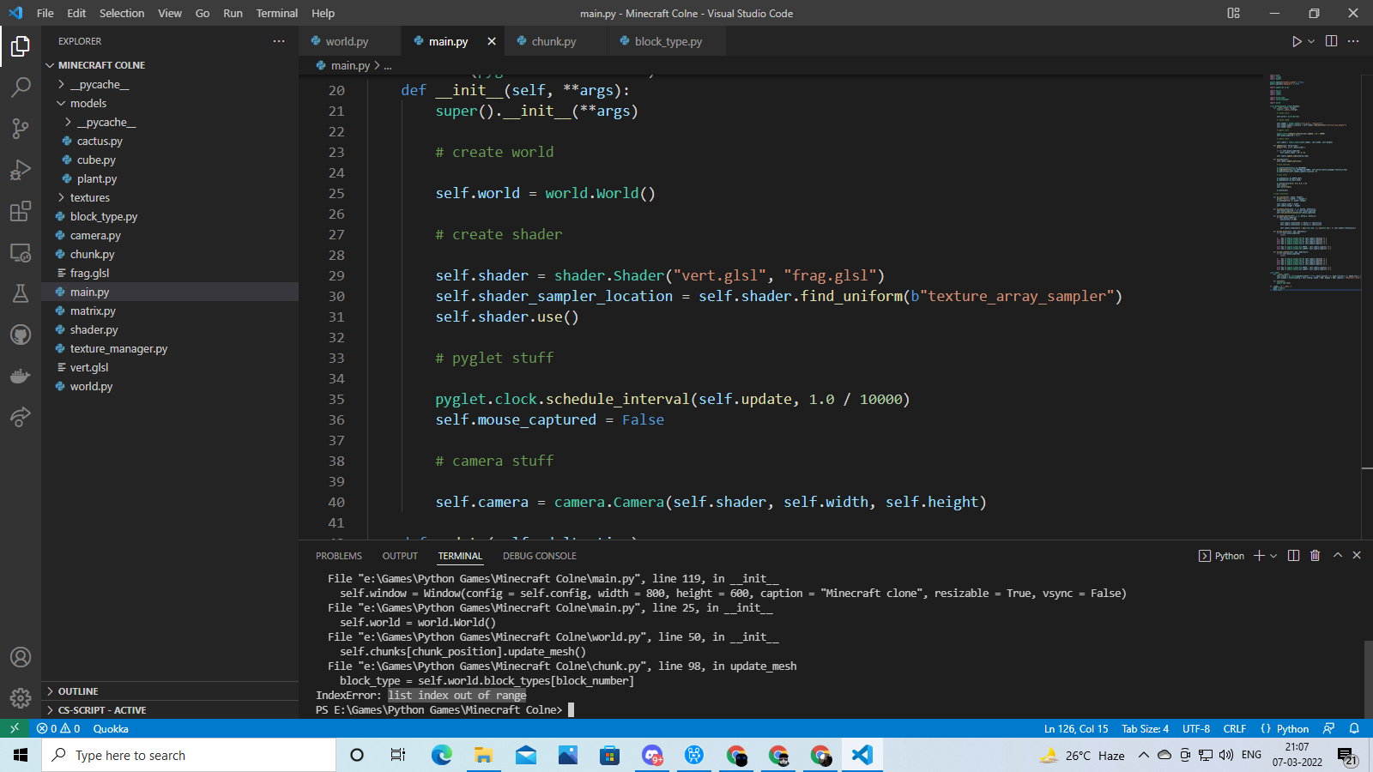Switch to the chunk.py tab
Viewport: 1373px width, 772px height.
553,41
